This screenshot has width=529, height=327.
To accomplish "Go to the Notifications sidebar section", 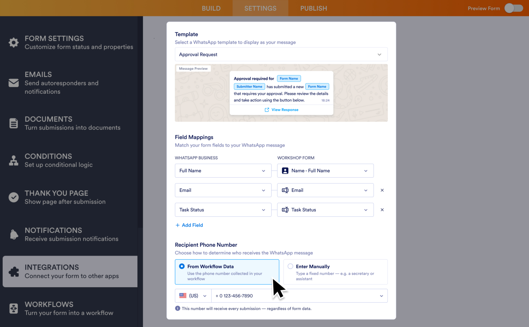I will tap(70, 234).
